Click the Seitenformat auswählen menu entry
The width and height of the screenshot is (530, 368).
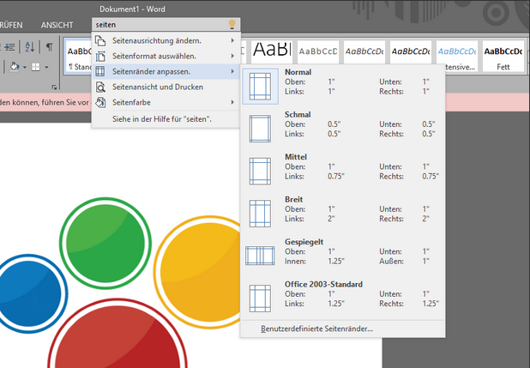pos(166,56)
